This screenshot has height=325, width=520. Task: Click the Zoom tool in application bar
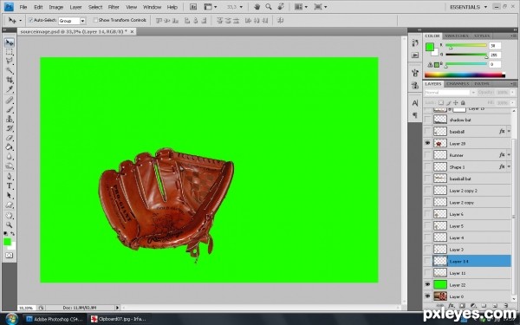pos(269,7)
